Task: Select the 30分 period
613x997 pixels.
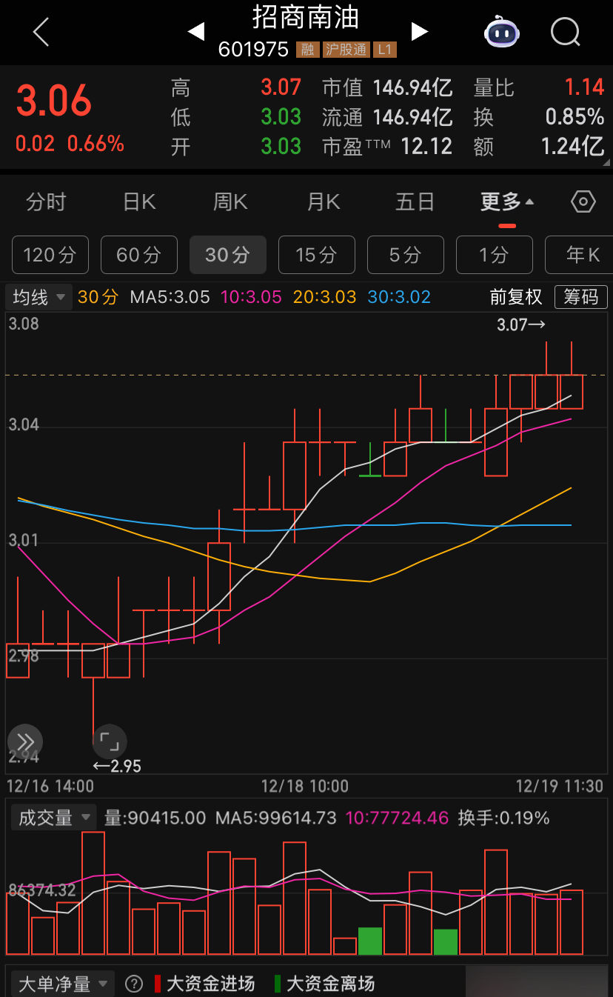Action: pyautogui.click(x=228, y=255)
